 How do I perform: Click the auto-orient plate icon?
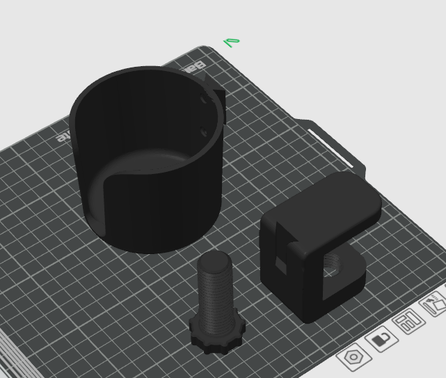[x=433, y=305]
